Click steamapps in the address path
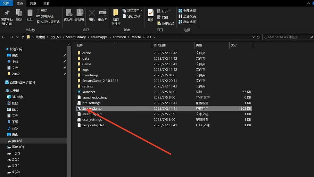Screen dimensions: 314x177 [x=99, y=37]
